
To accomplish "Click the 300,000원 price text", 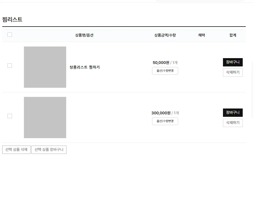I will 161,113.
